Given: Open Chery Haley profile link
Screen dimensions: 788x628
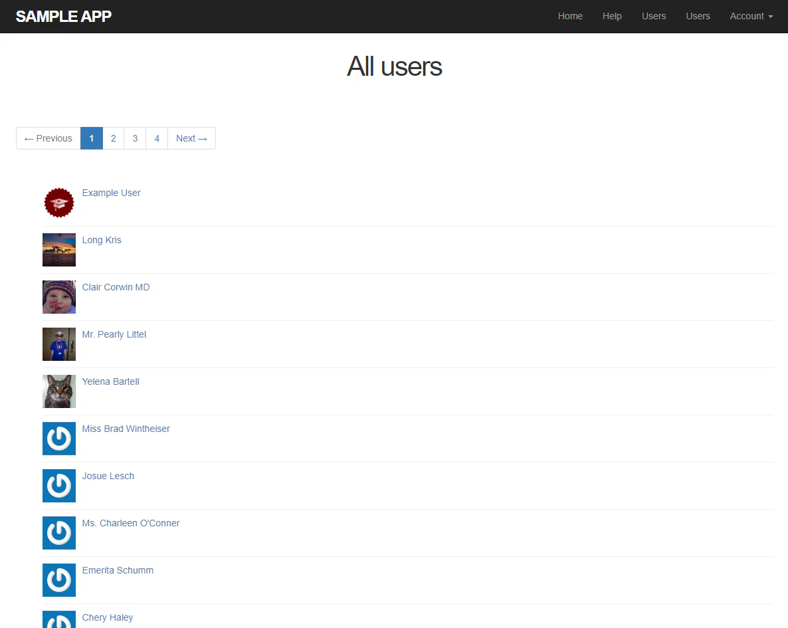Looking at the screenshot, I should coord(108,618).
